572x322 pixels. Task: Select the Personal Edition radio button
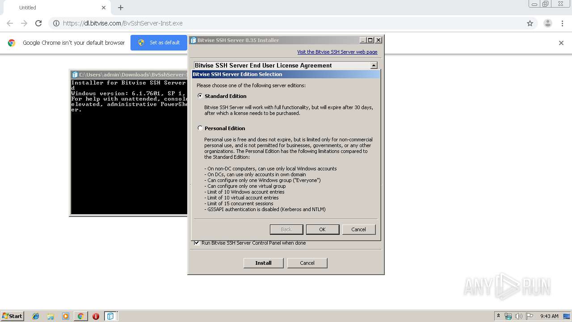pos(200,128)
